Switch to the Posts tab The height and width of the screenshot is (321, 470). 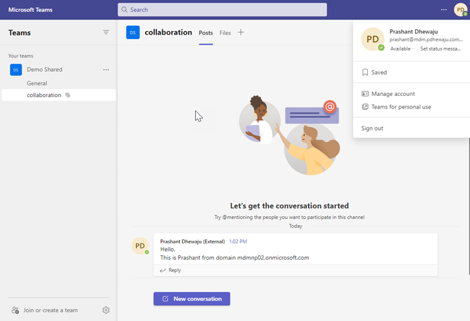[206, 33]
